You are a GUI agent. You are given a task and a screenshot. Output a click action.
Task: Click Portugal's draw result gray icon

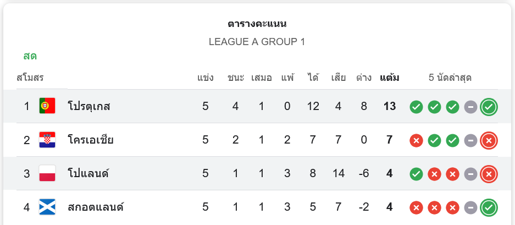click(470, 107)
